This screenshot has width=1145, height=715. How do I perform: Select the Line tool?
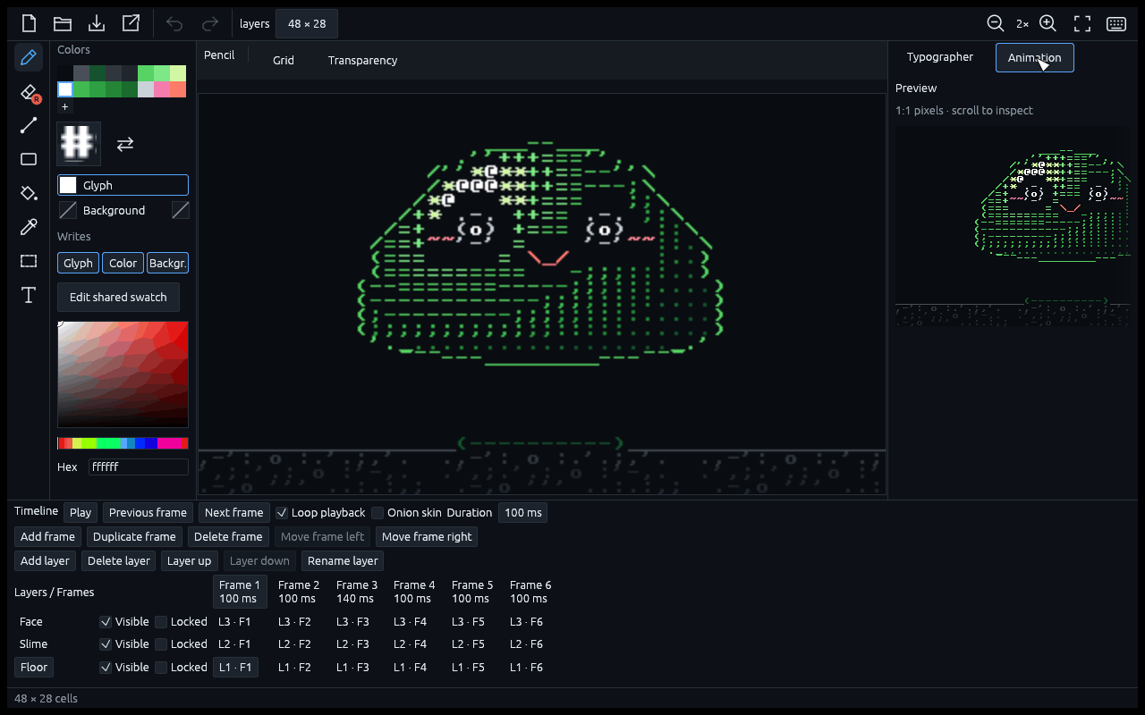(x=29, y=125)
